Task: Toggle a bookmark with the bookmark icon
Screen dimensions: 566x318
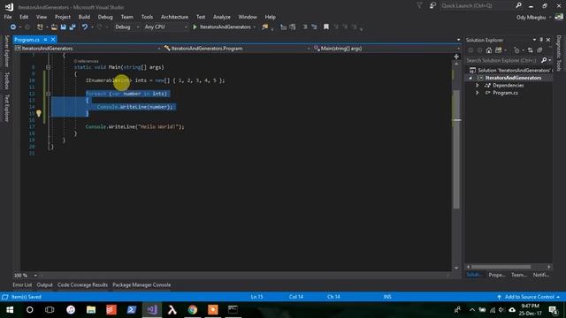Action: (x=326, y=27)
